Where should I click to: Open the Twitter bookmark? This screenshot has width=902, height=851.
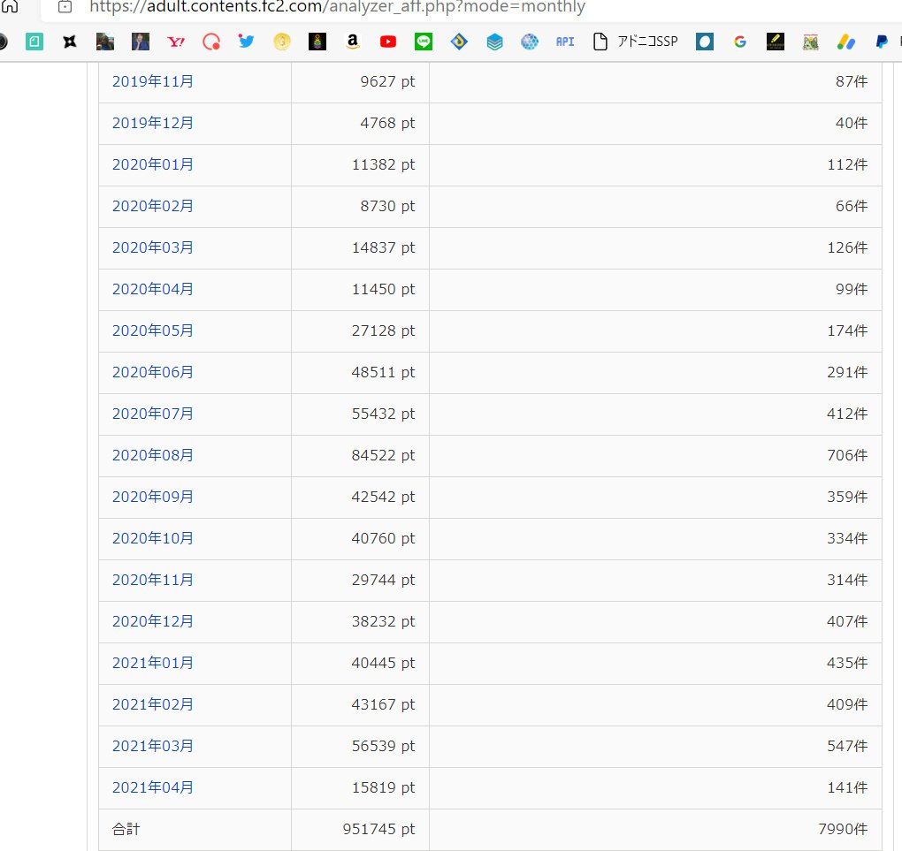pyautogui.click(x=246, y=42)
